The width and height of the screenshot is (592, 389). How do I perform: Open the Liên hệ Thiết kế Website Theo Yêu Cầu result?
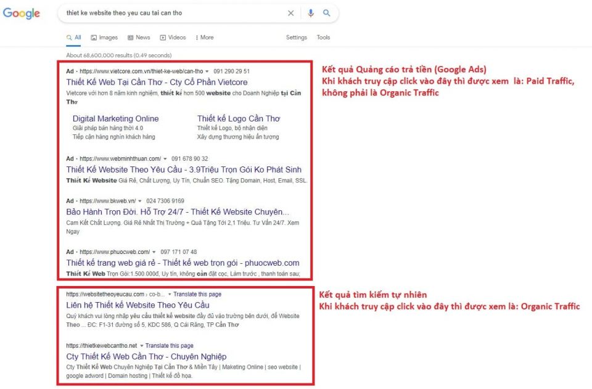tap(138, 305)
